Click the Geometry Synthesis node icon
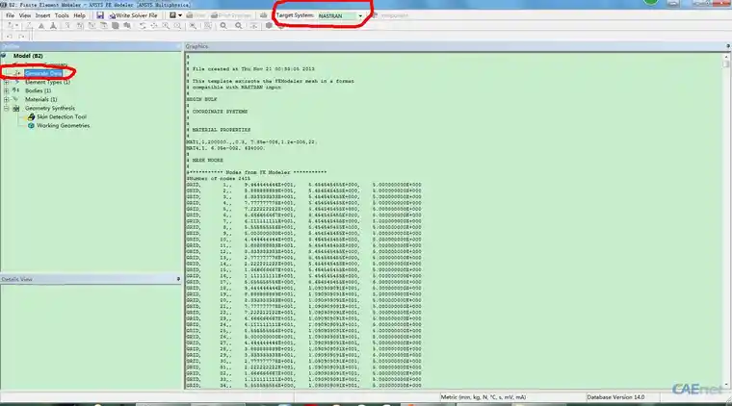732x406 pixels. [x=16, y=108]
